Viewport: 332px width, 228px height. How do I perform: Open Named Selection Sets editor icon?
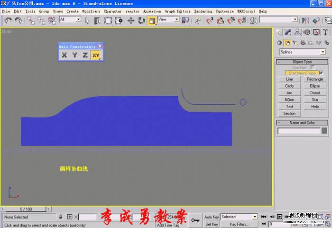click(x=254, y=21)
